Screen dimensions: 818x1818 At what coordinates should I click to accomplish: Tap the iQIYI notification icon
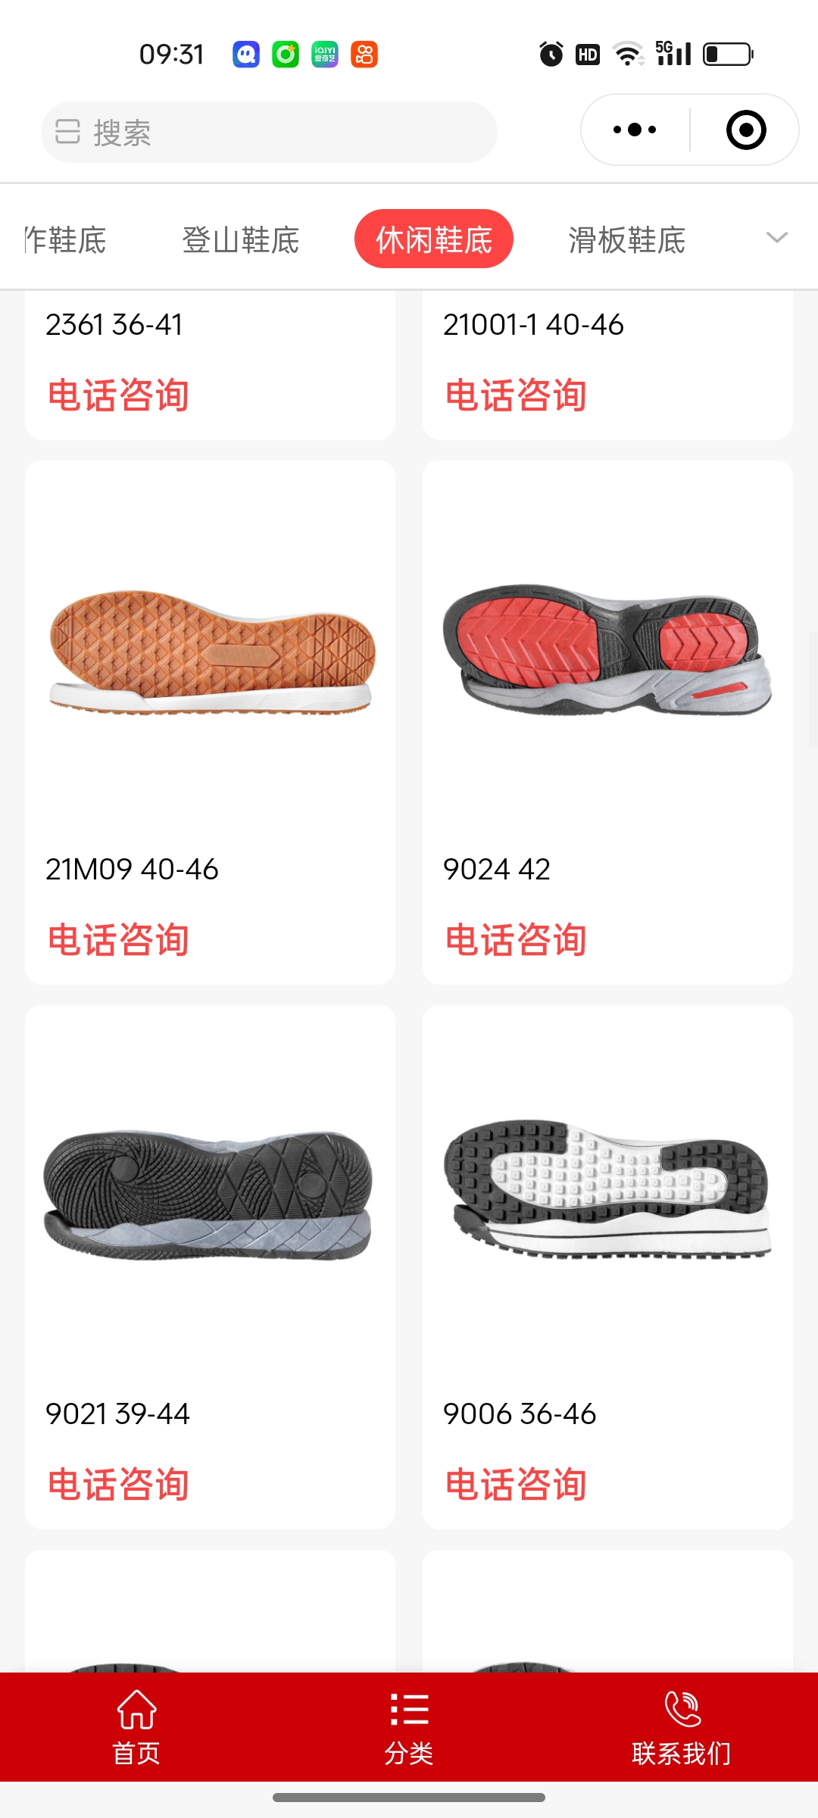click(x=325, y=55)
